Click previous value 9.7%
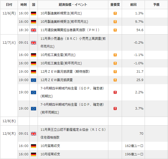The height and width of the screenshot is (159, 168). [139, 22]
